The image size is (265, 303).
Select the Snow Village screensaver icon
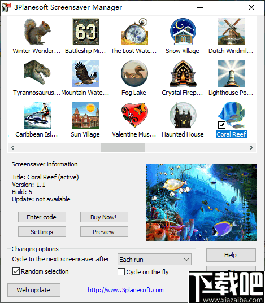click(183, 32)
